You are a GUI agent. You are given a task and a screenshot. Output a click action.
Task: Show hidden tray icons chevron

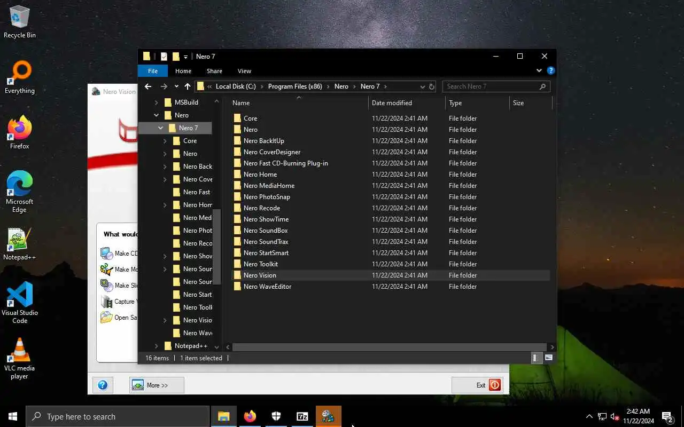pyautogui.click(x=589, y=416)
